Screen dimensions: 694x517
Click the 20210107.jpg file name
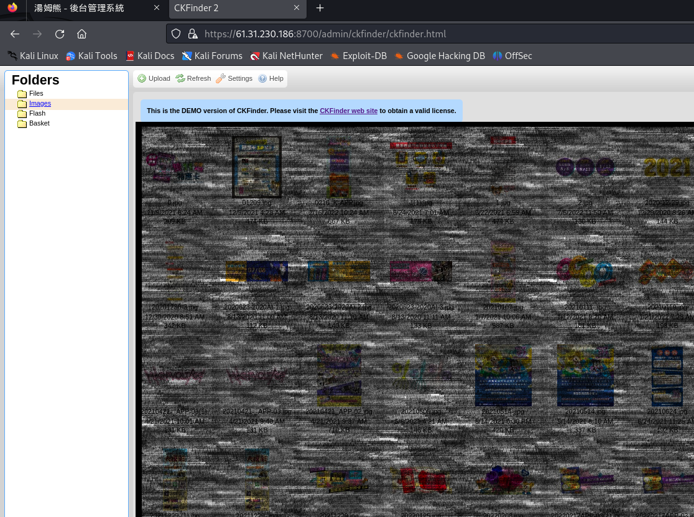click(x=503, y=307)
